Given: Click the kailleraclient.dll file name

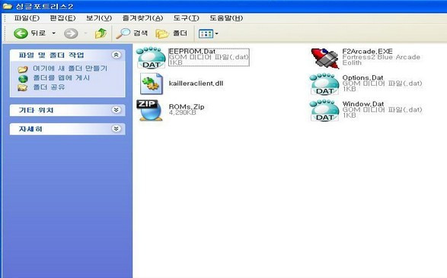Looking at the screenshot, I should (x=196, y=84).
